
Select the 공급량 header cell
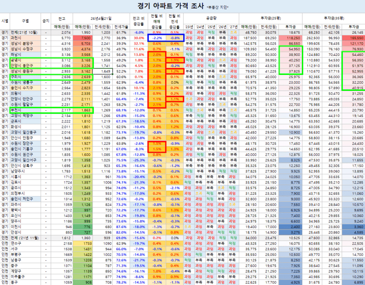211,18
